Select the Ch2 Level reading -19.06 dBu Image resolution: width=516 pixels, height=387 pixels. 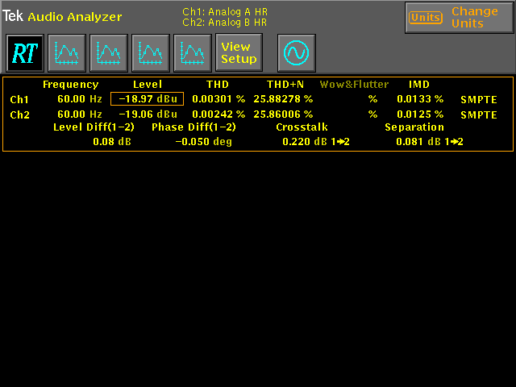coord(147,114)
